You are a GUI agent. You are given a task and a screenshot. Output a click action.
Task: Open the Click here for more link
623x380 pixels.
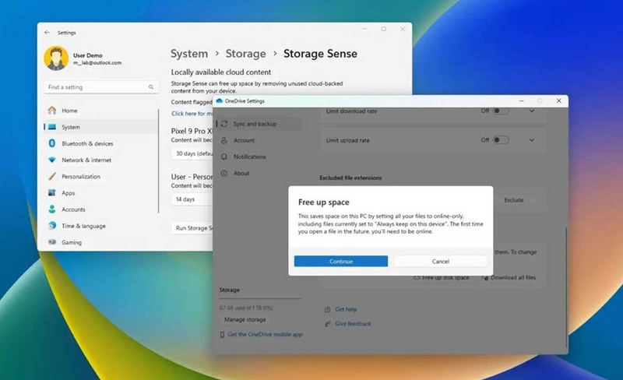[192, 114]
